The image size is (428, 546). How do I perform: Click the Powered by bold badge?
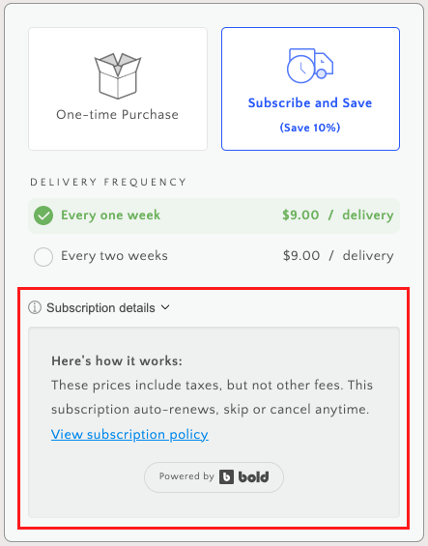[214, 477]
